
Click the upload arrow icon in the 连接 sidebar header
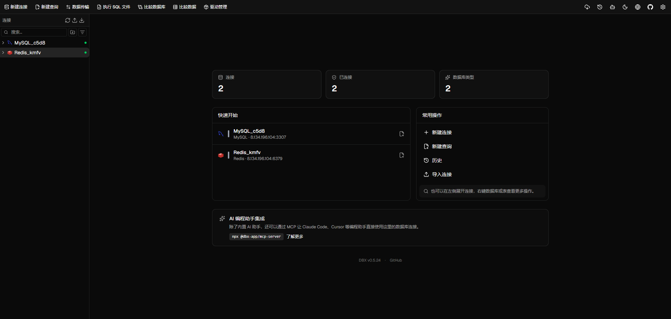pos(75,20)
